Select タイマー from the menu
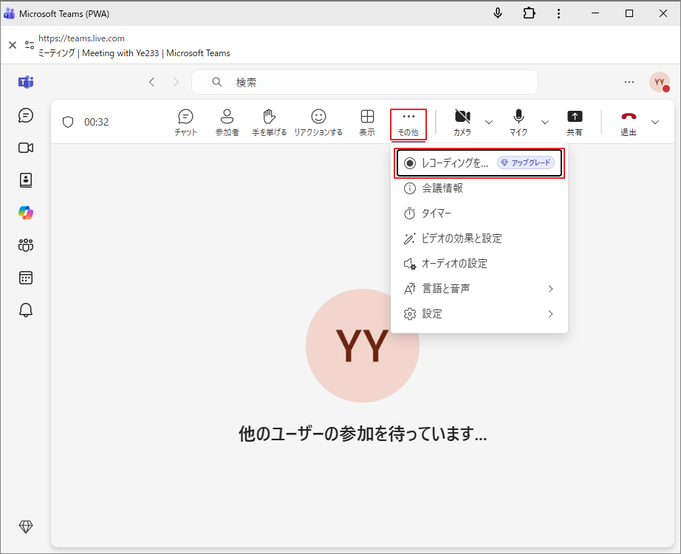 (x=479, y=213)
